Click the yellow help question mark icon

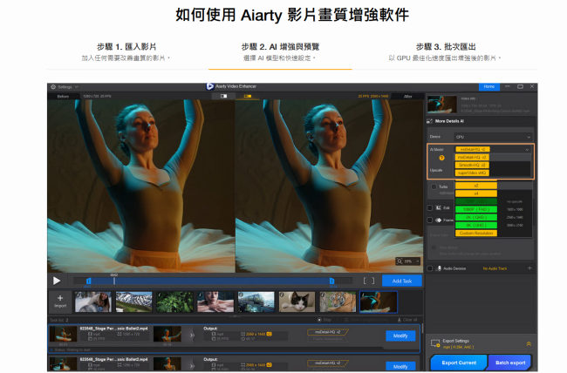tap(441, 158)
